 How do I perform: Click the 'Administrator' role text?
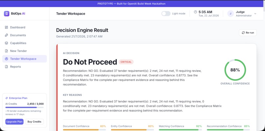coord(244,16)
